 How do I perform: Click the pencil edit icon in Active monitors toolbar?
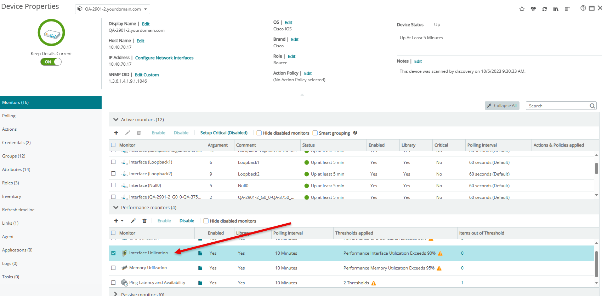click(127, 133)
